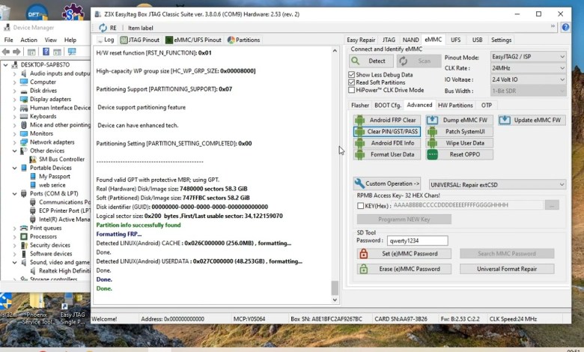This screenshot has height=352, width=584.
Task: Open Easy JTAG Single P... desktop shortcut
Action: (x=73, y=309)
